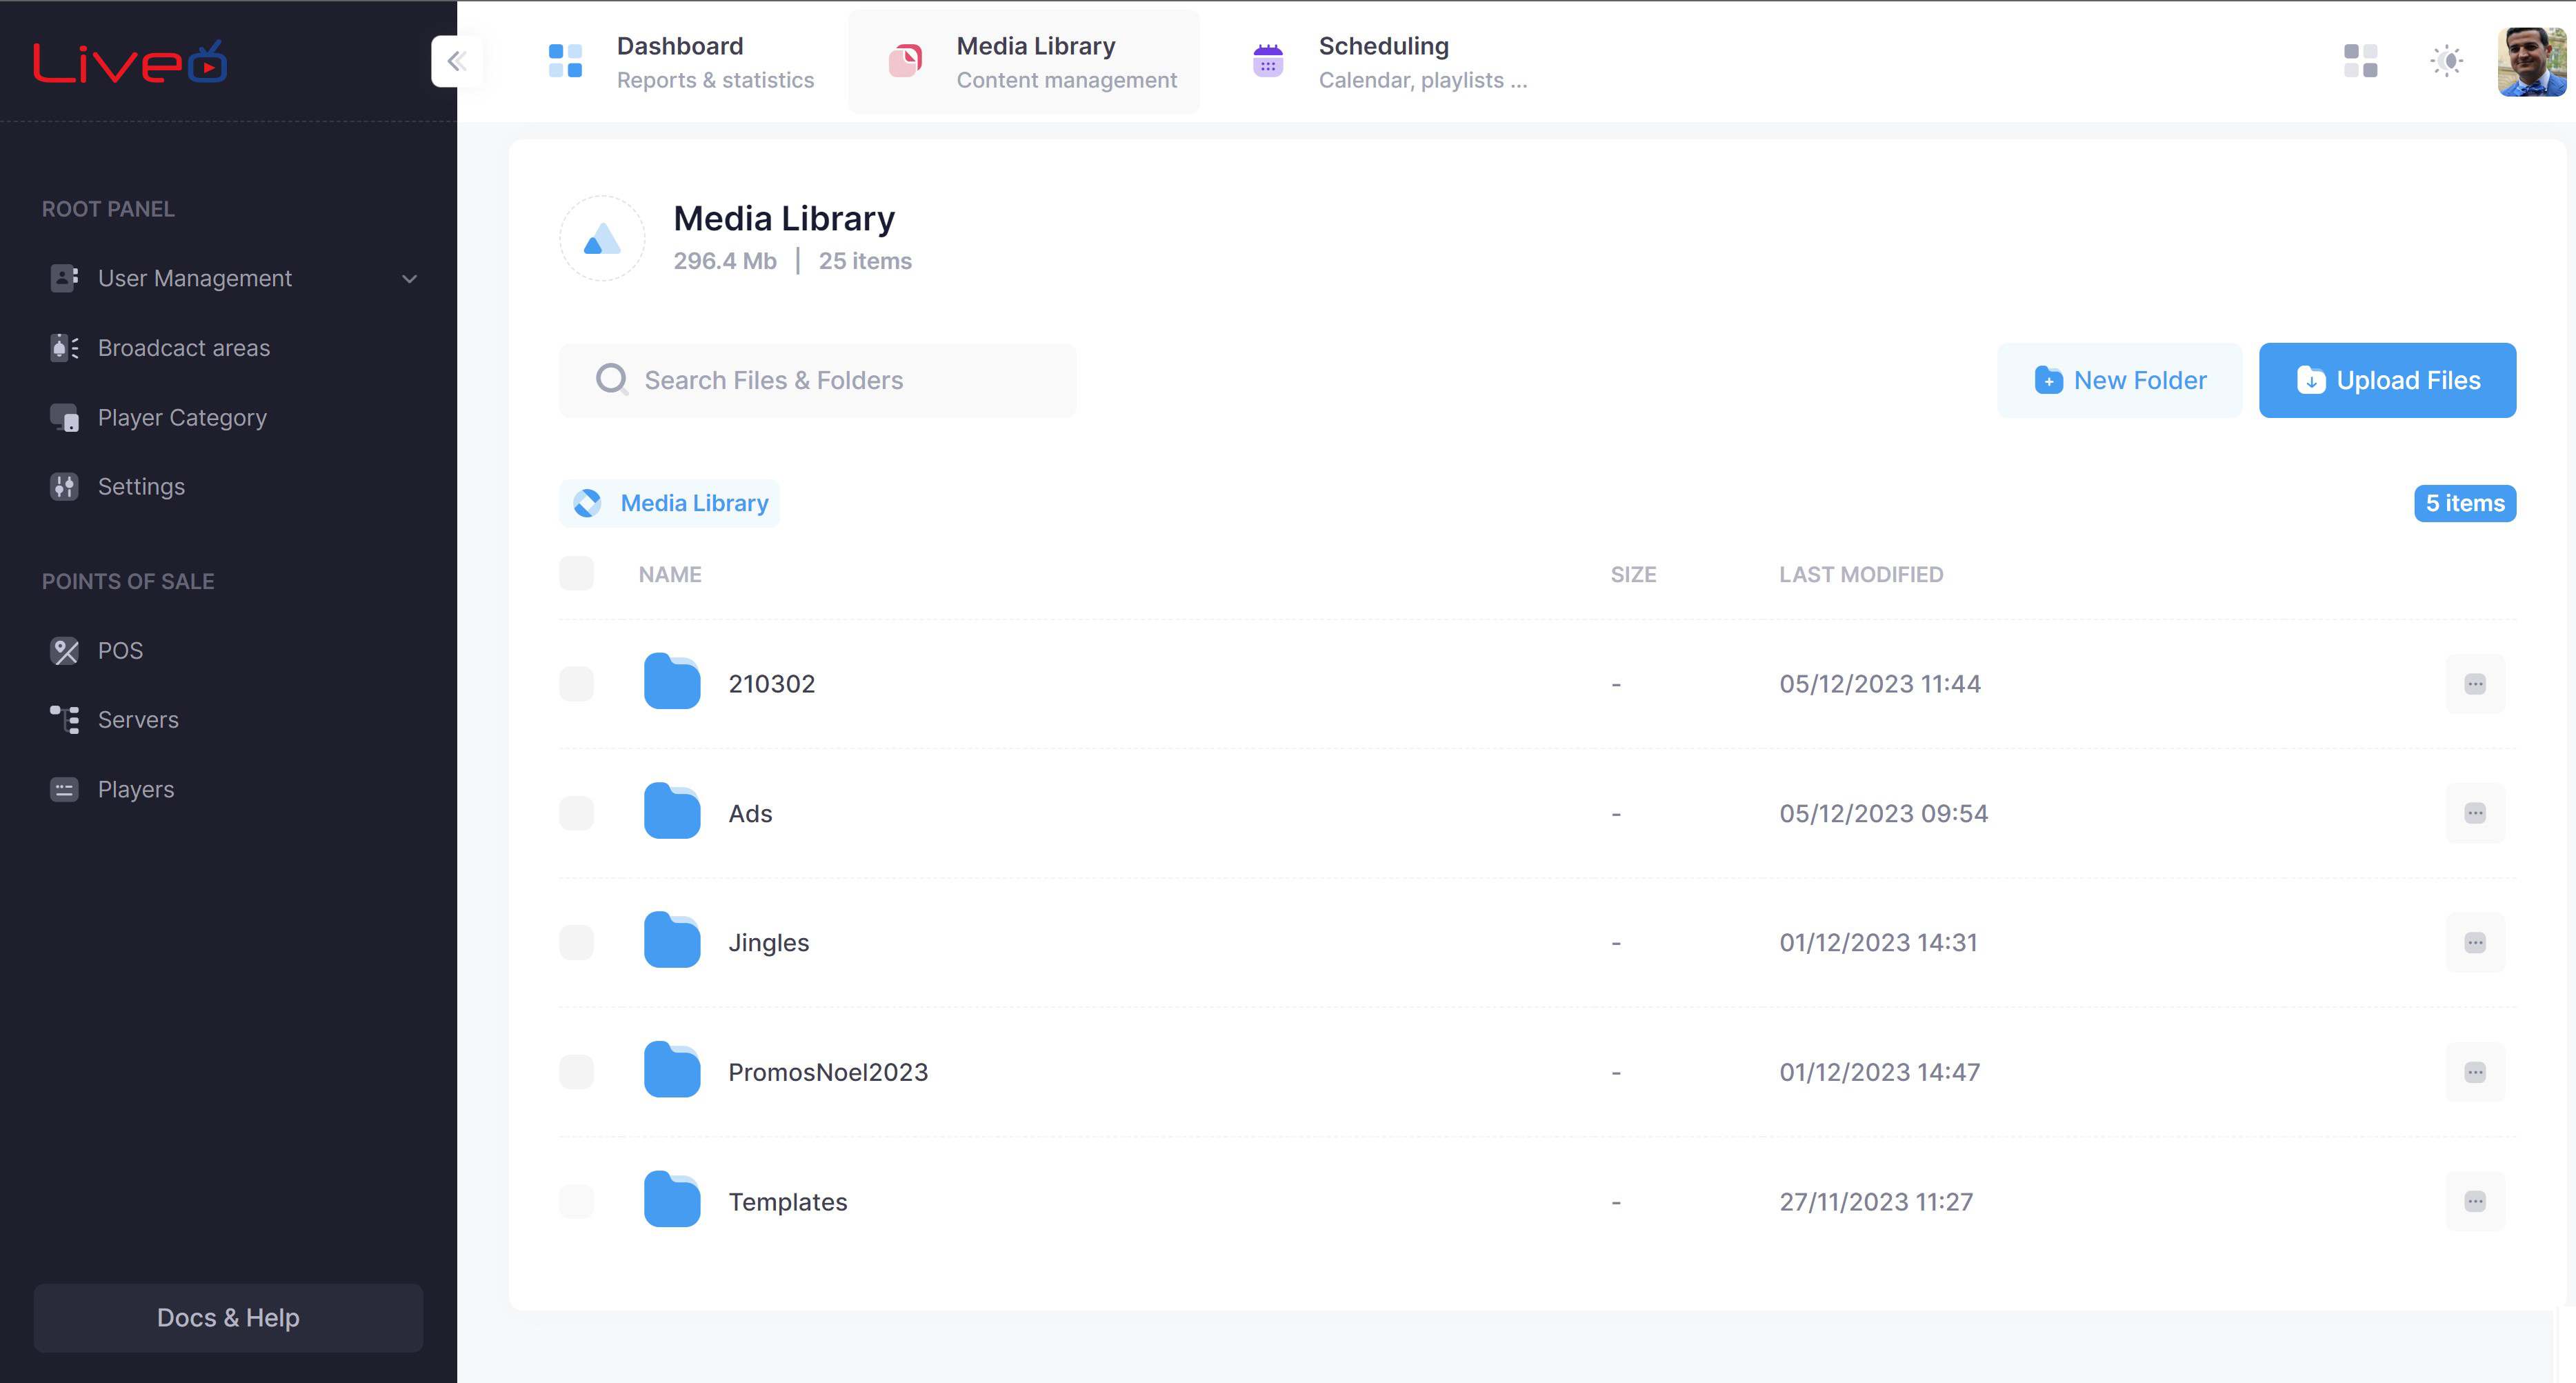Open more options for PromosNoel2023 folder
Screen dimensions: 2576x1383
point(2474,1072)
